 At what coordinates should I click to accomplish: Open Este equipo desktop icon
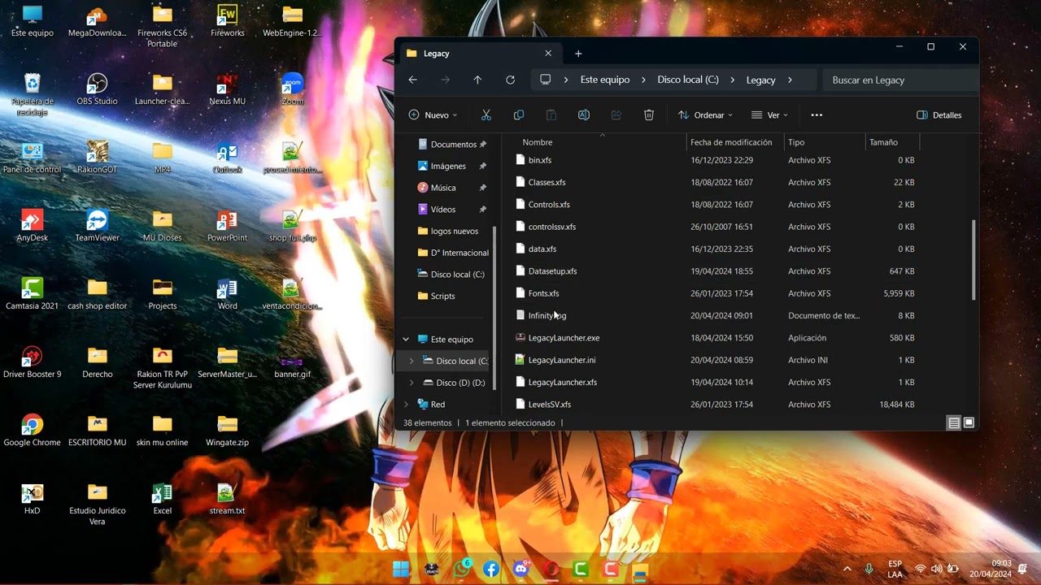33,20
